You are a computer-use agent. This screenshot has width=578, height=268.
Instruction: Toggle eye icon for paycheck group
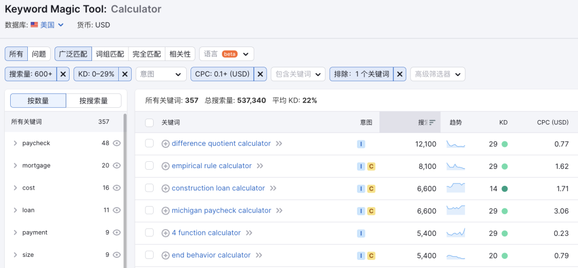pos(117,143)
